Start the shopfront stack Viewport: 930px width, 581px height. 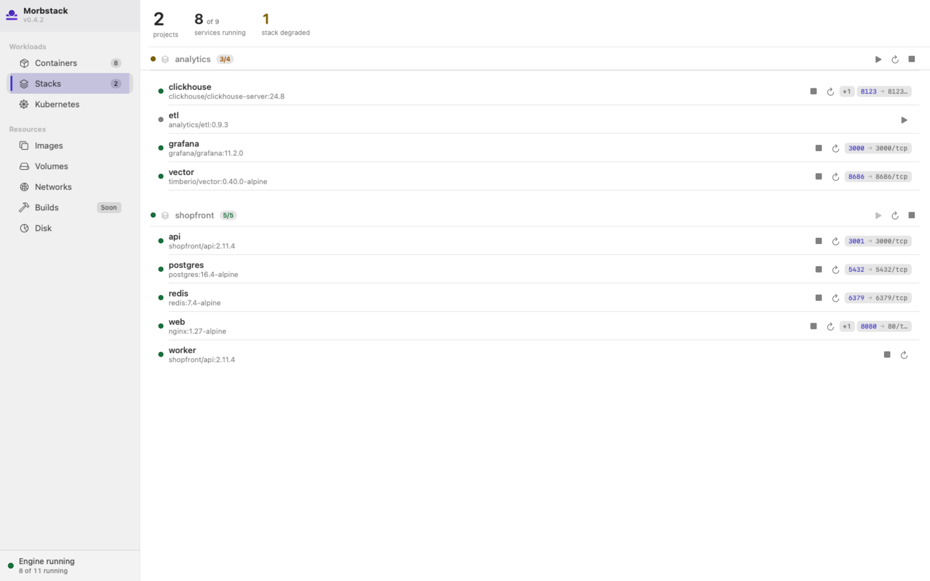[878, 216]
